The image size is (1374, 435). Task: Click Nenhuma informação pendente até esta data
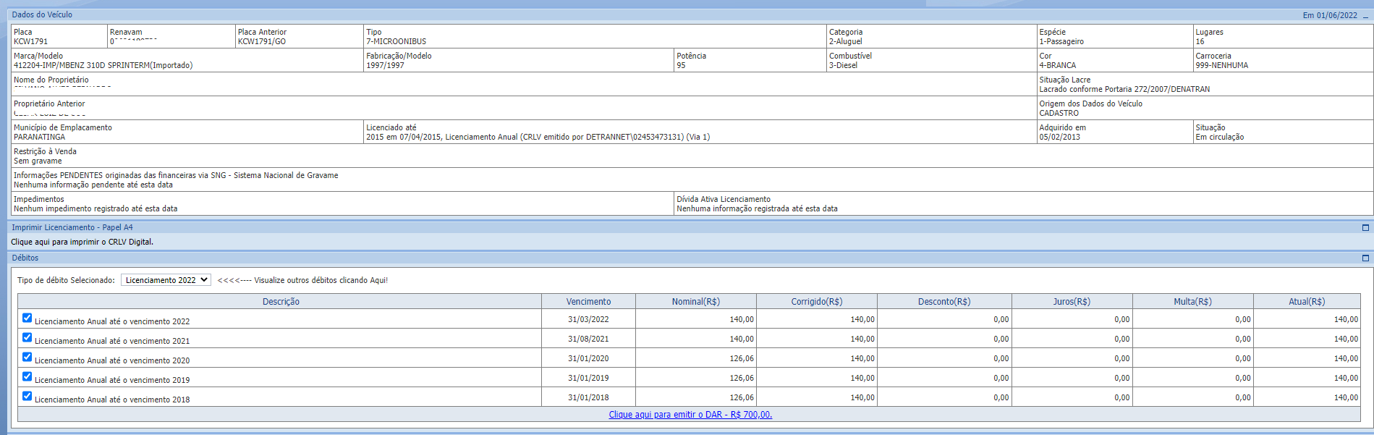(93, 185)
